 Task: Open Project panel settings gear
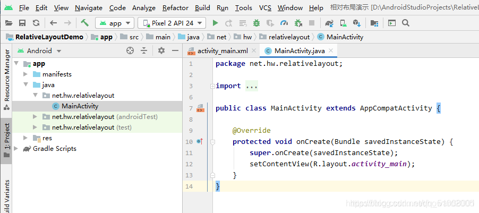click(161, 51)
